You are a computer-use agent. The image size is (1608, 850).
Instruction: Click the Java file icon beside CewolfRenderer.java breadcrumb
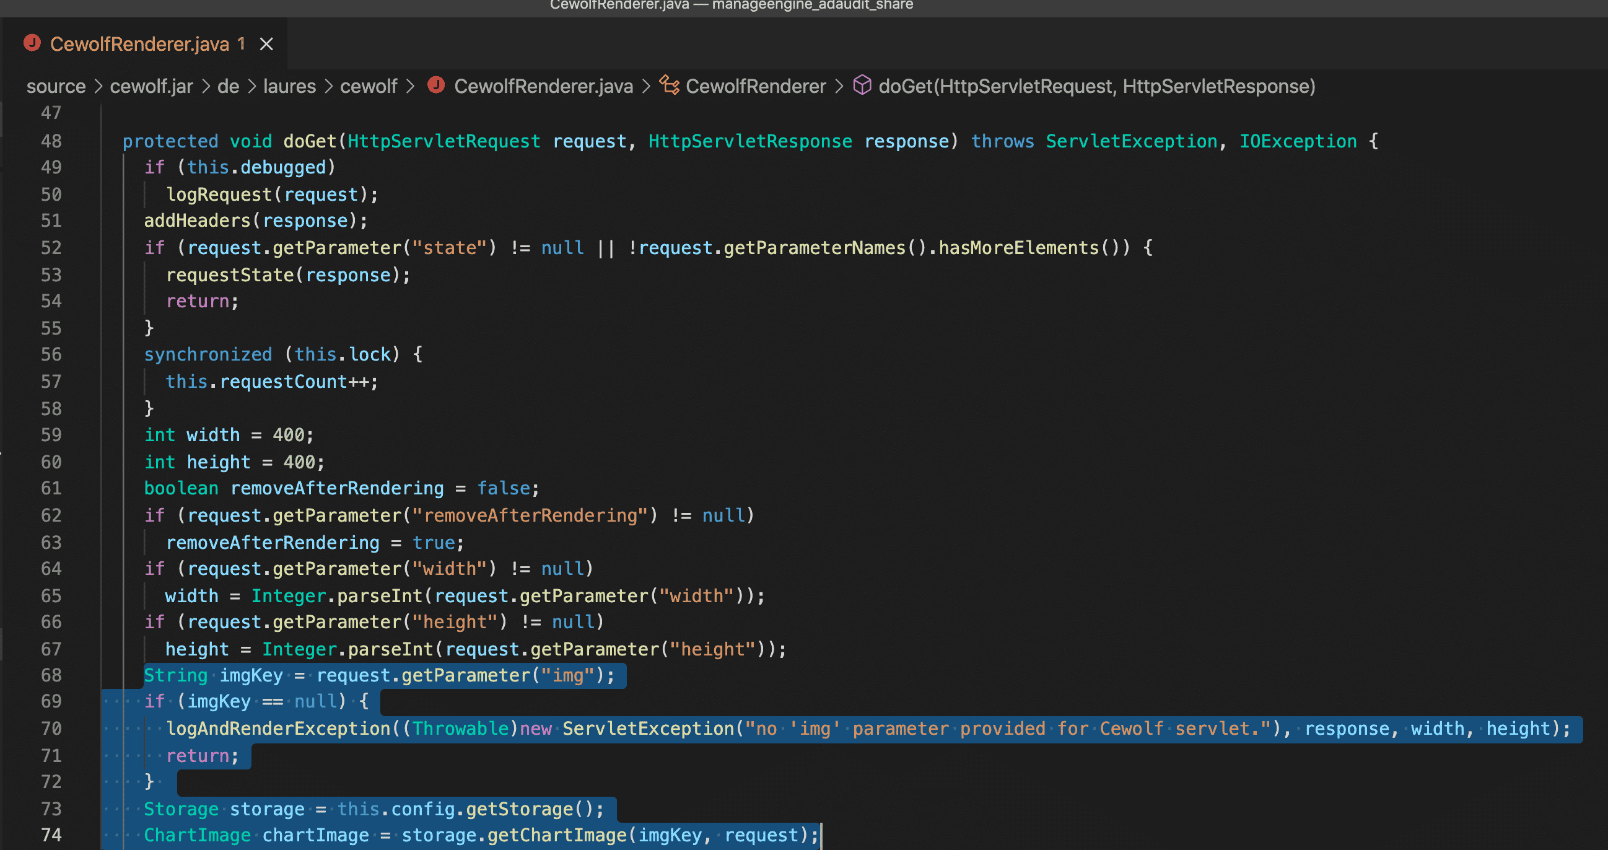pos(437,86)
